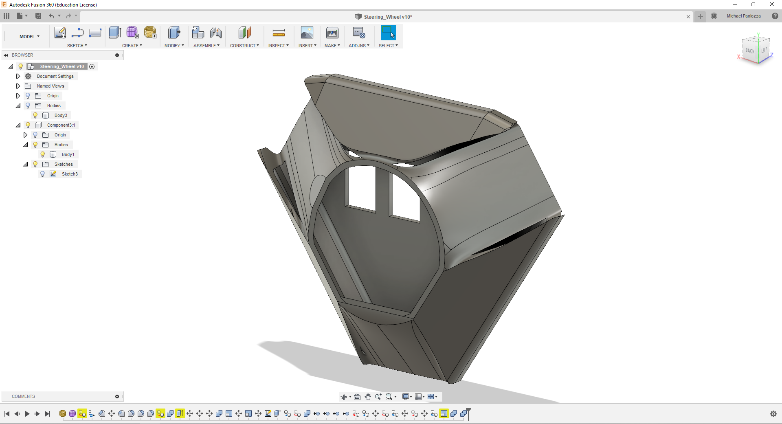Image resolution: width=782 pixels, height=424 pixels.
Task: Play the timeline
Action: [x=27, y=414]
